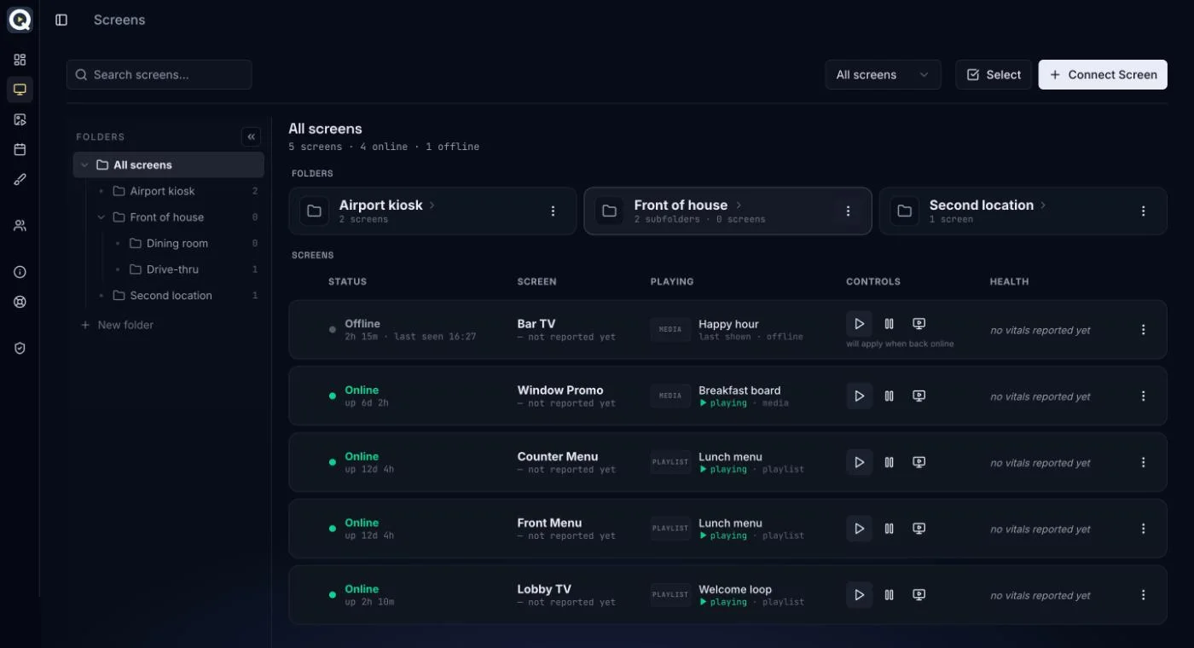Open the media library icon in the left rail

click(20, 119)
